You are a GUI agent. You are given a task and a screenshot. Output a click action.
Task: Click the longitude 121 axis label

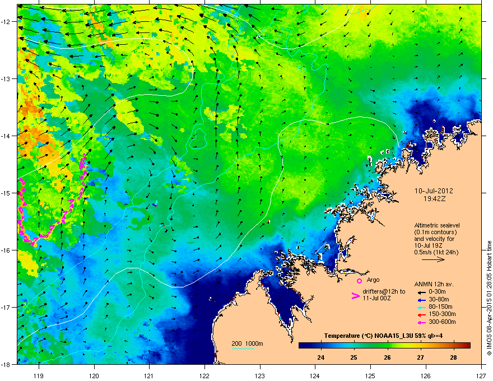click(x=150, y=375)
